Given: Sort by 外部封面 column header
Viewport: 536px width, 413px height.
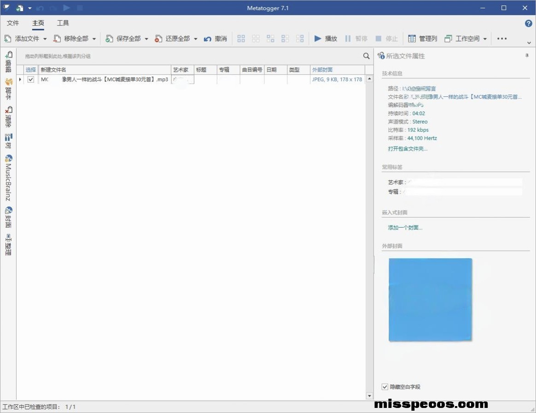Looking at the screenshot, I should [338, 70].
